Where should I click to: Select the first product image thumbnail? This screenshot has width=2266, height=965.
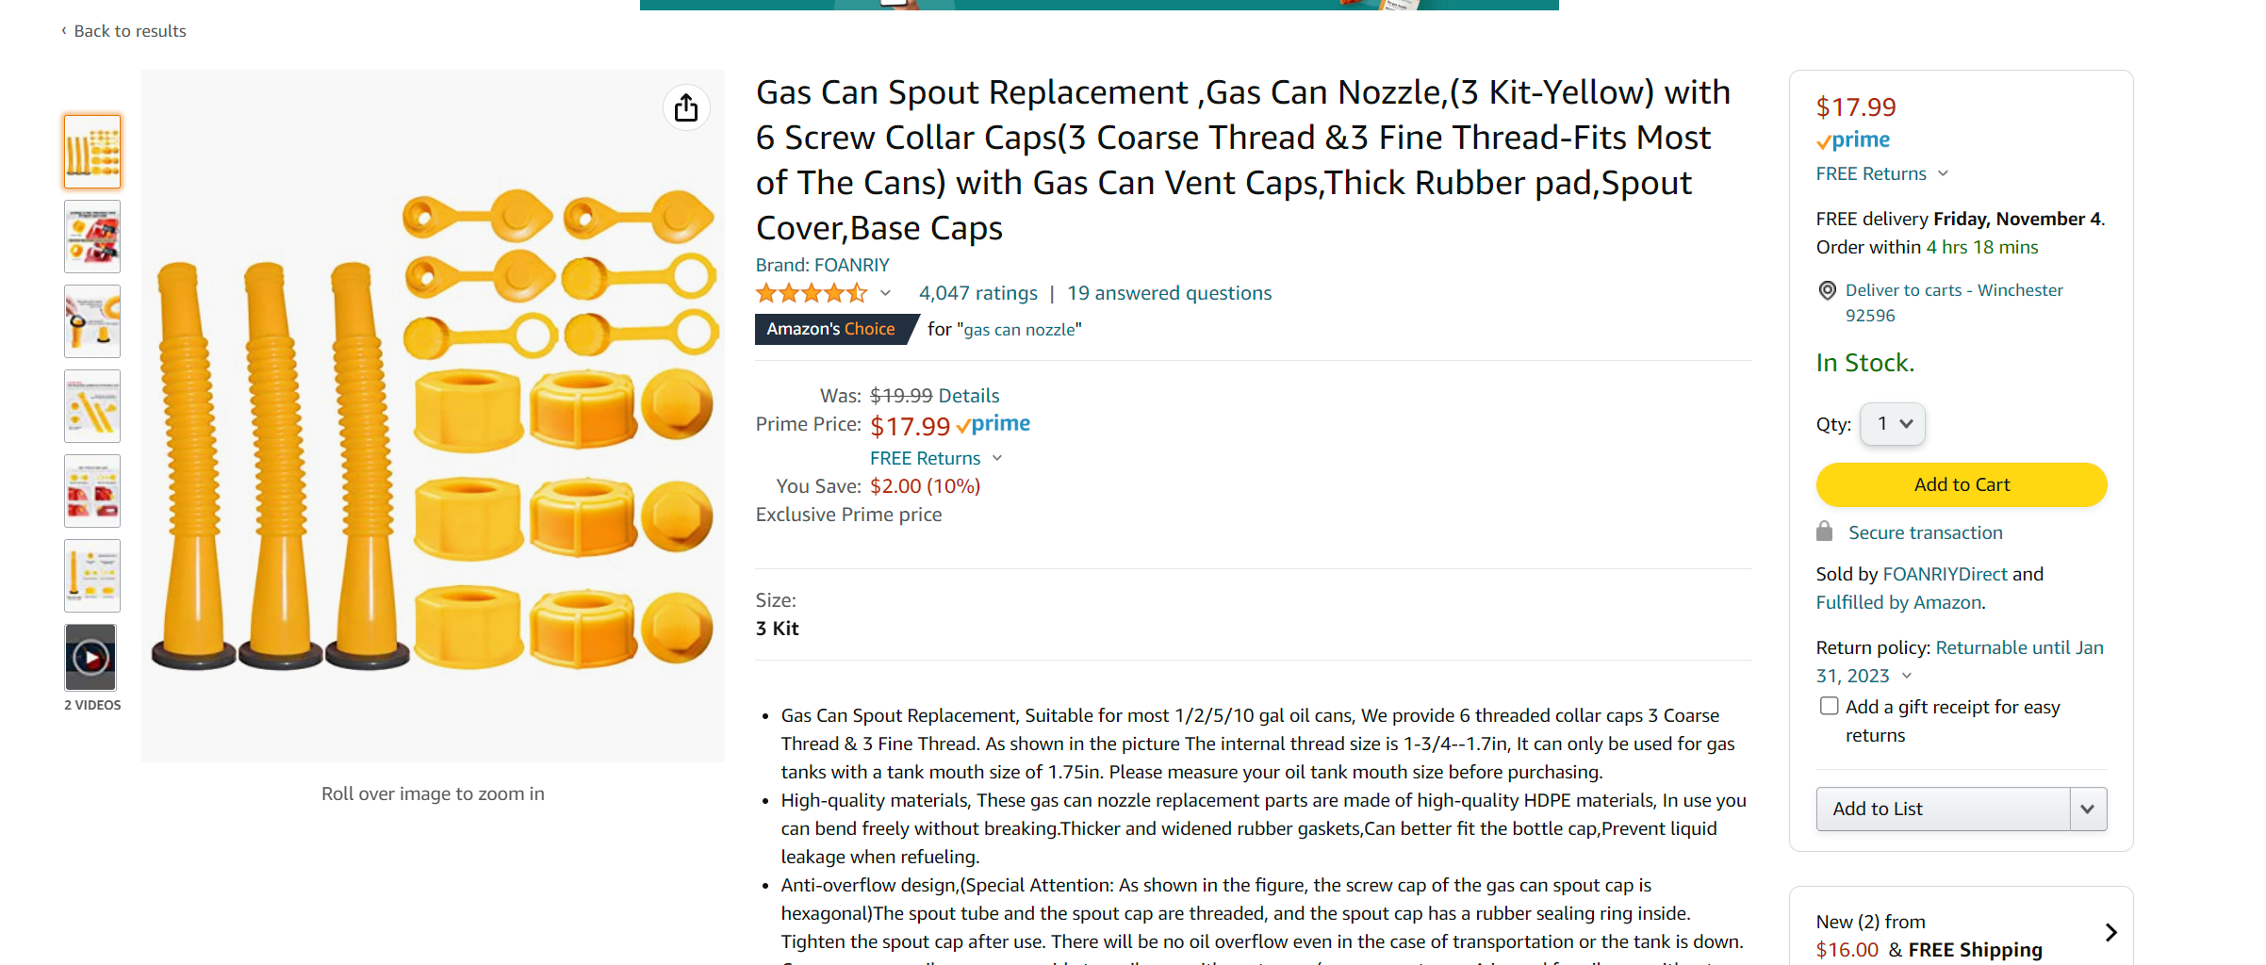(92, 152)
